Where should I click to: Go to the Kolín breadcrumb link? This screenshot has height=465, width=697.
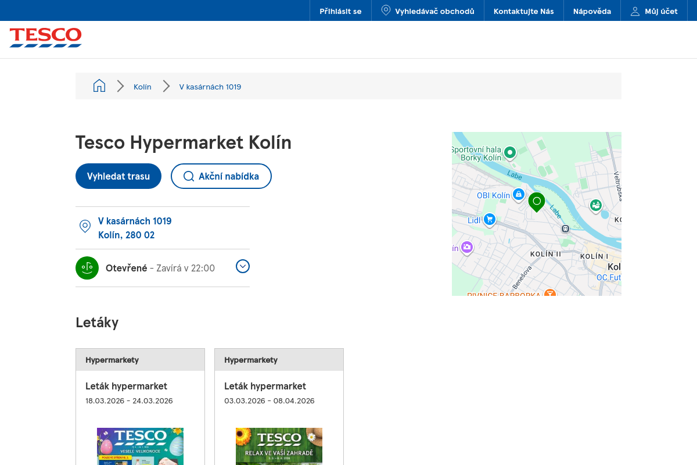click(142, 87)
